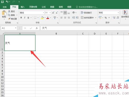Open the alignment group dialog launcher
The image size is (129, 97).
(96, 23)
